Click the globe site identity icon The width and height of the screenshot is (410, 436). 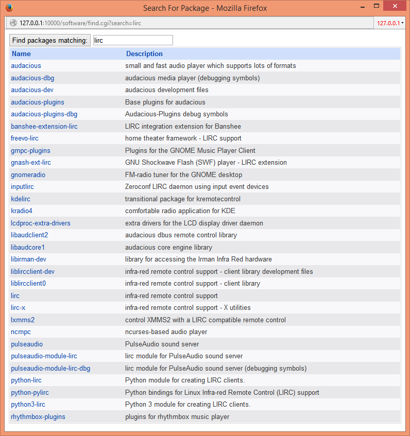pos(13,23)
